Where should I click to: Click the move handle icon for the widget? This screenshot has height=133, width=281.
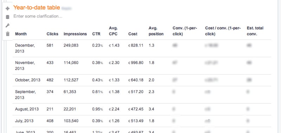(7, 8)
